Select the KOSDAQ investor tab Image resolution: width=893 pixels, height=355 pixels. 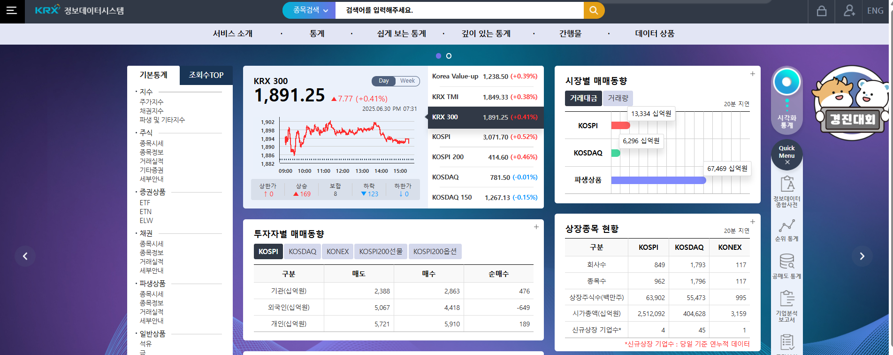(303, 252)
